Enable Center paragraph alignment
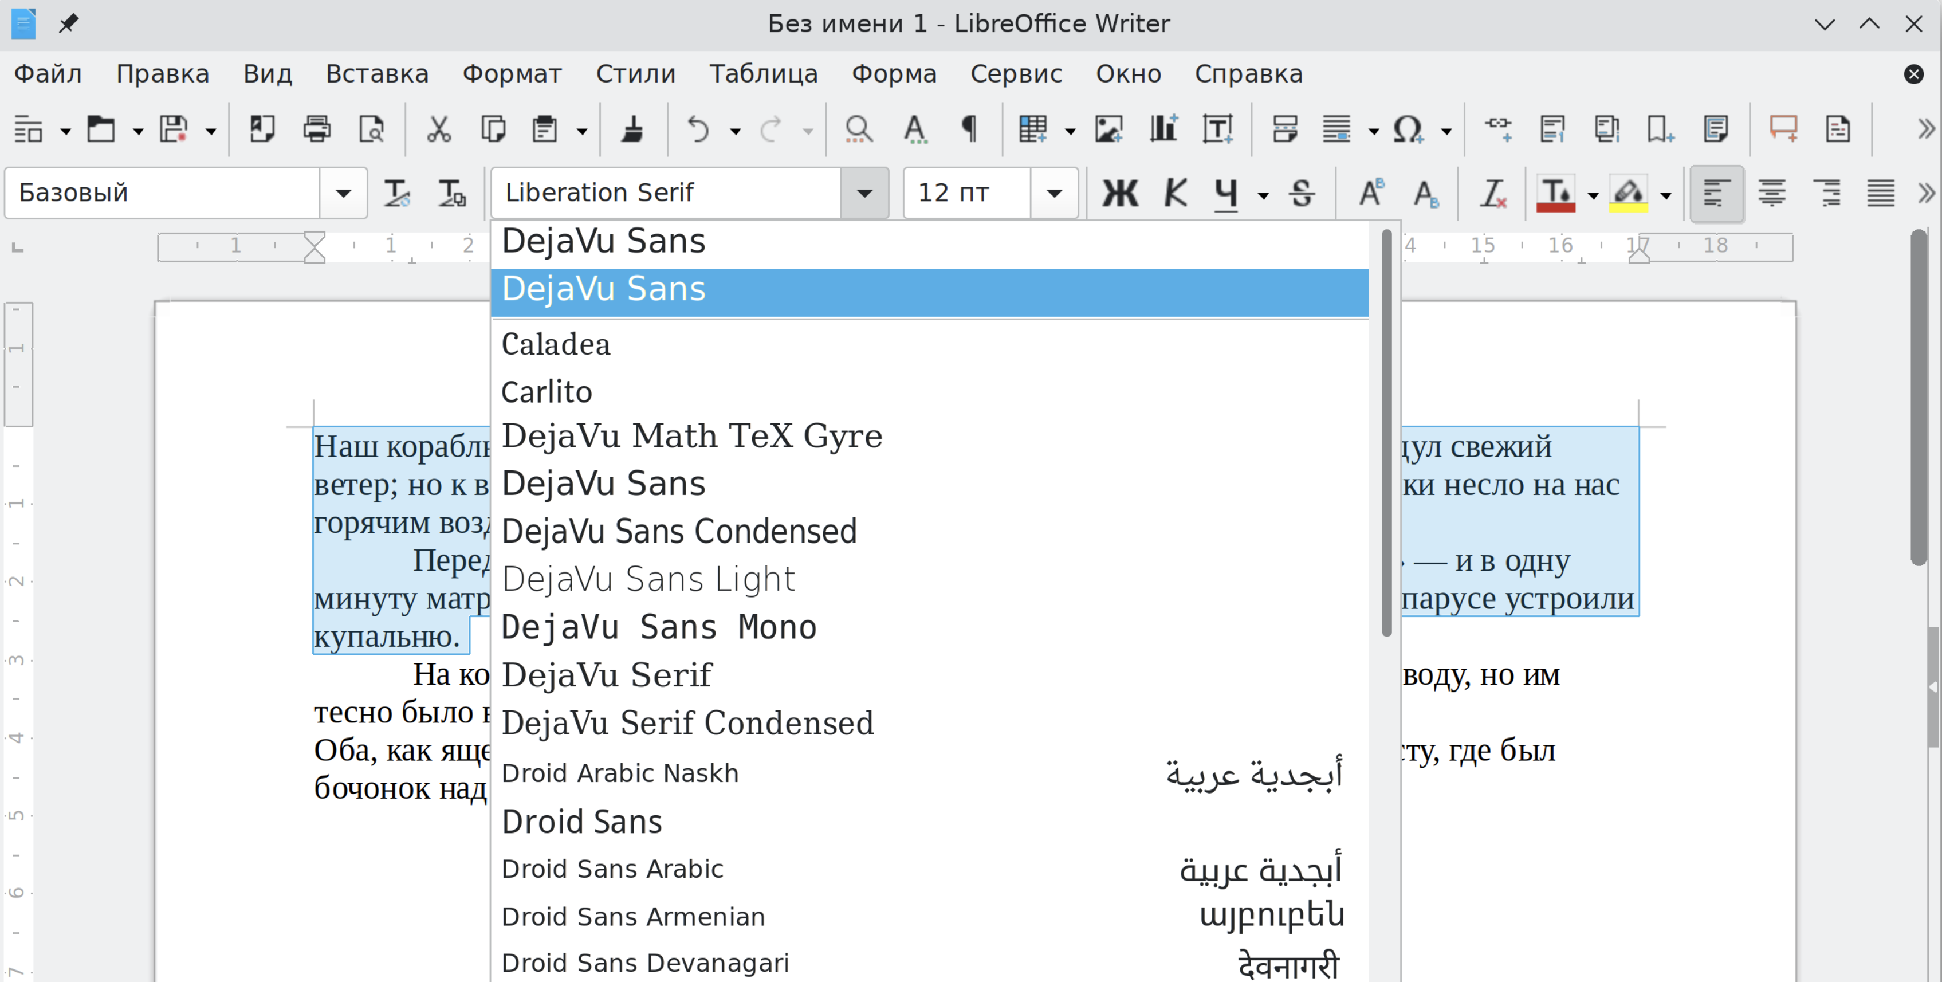The image size is (1942, 982). [1772, 193]
